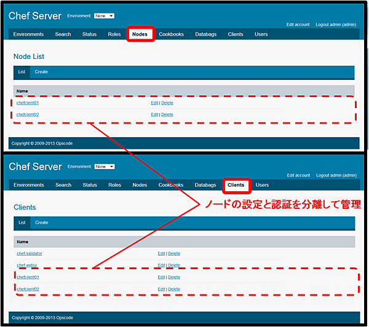Delete chefclient02 in Clients list
Viewport: 369px width, 327px height.
pyautogui.click(x=174, y=290)
